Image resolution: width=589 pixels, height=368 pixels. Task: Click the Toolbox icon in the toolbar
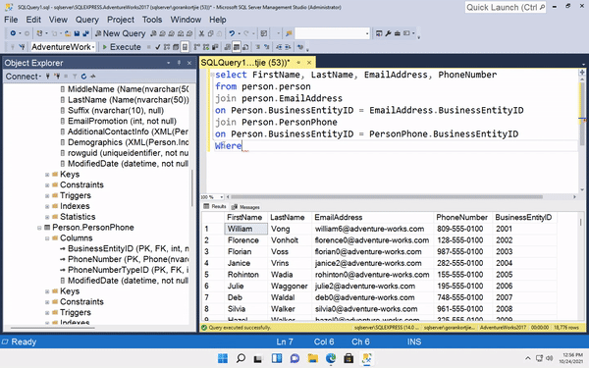[x=397, y=33]
